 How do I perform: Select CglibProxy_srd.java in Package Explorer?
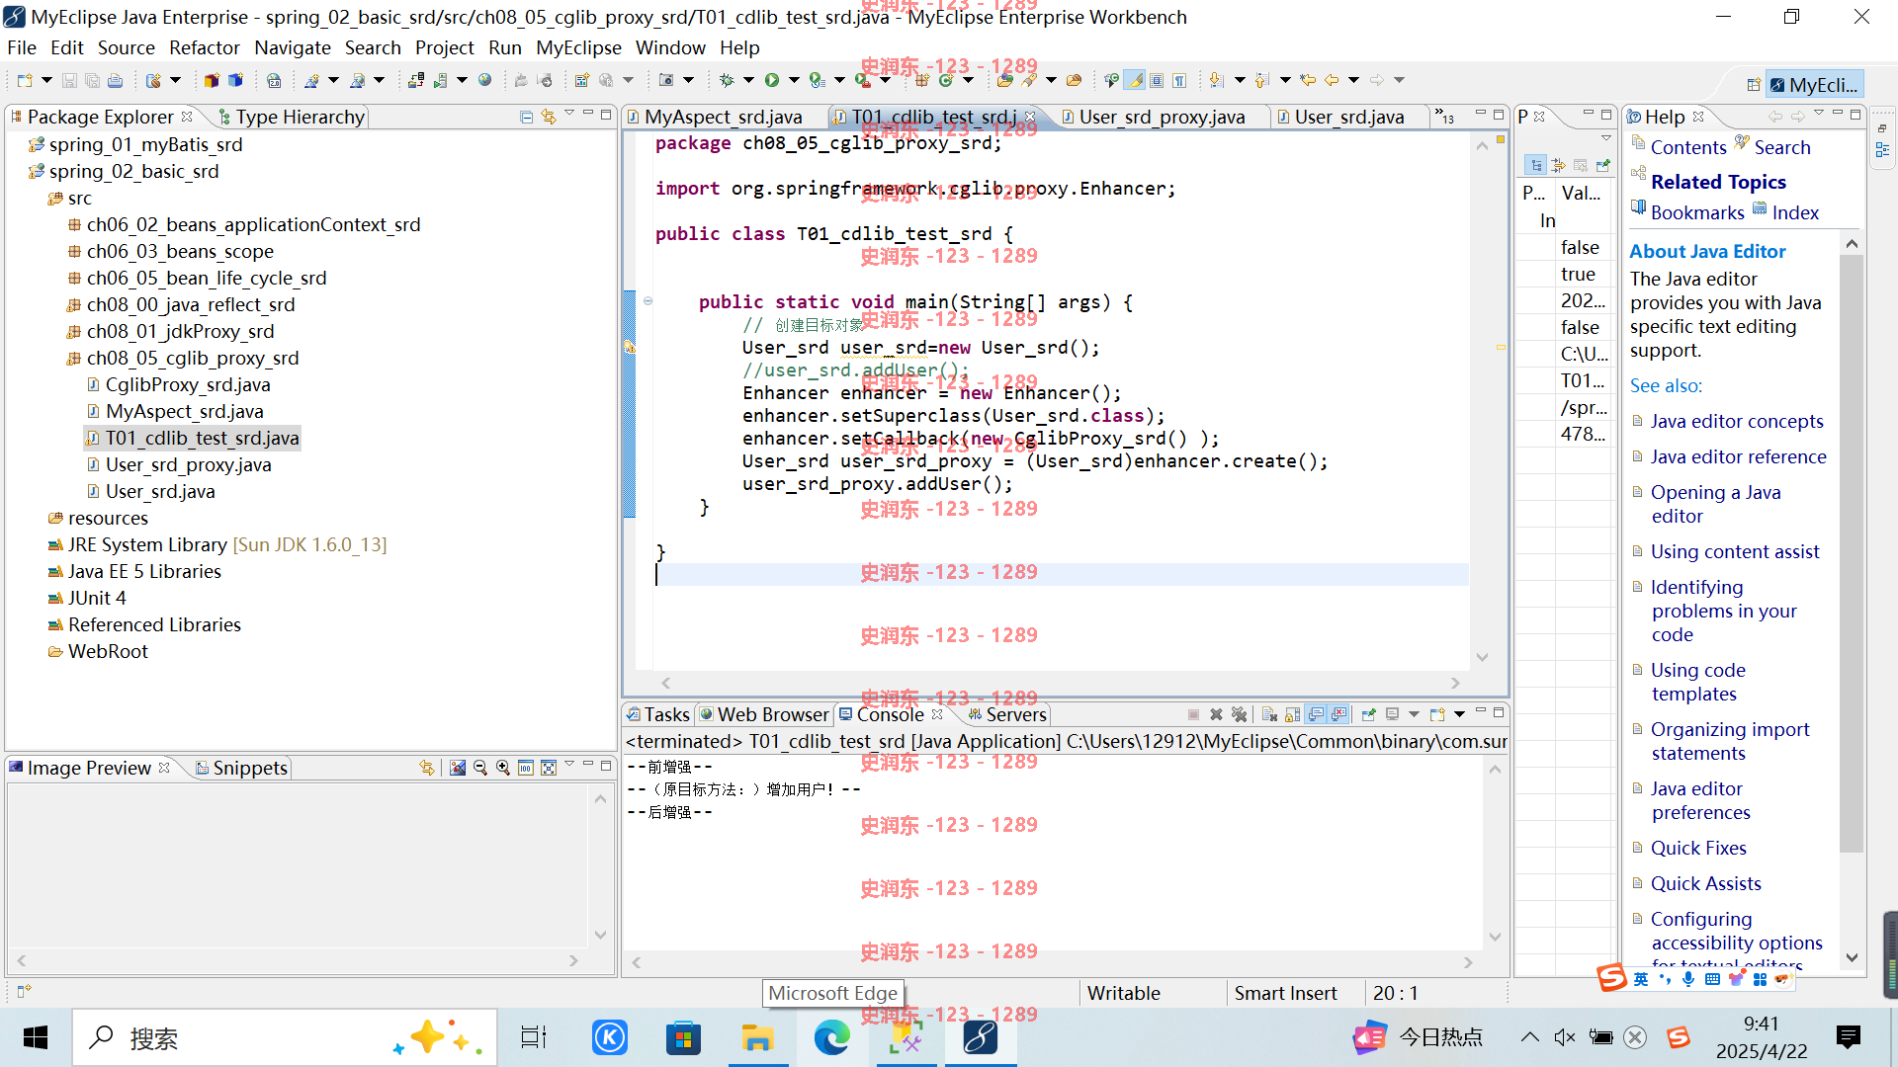(x=188, y=384)
